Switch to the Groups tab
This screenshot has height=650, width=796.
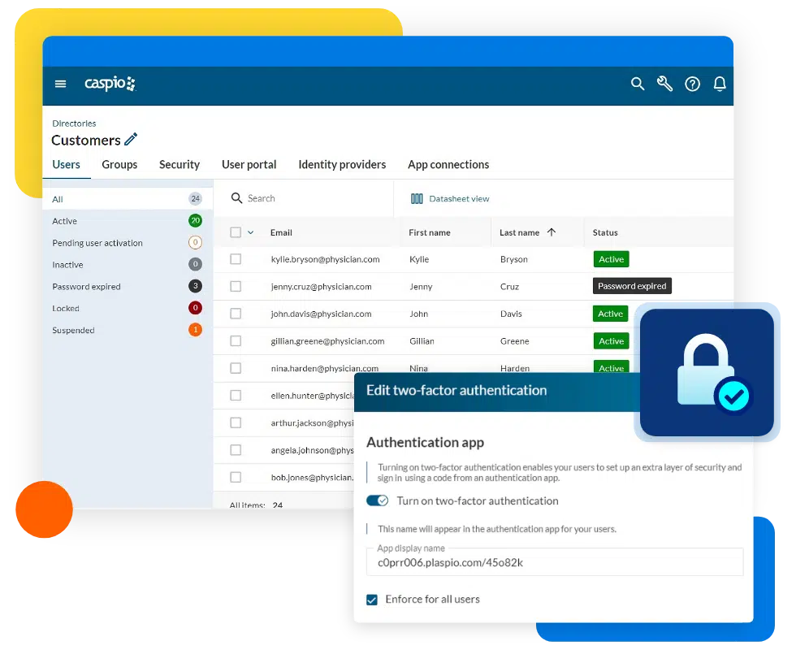tap(119, 164)
